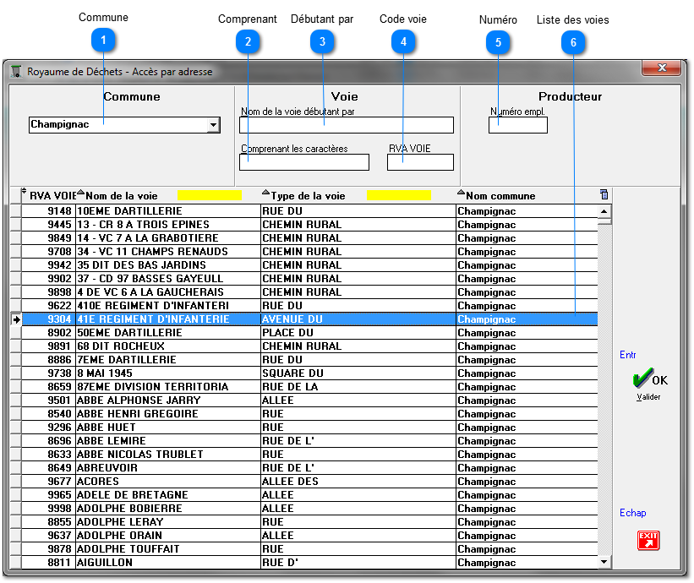Click callout marker number 3 for Débutant par
Screen dimensions: 694x583
[322, 41]
